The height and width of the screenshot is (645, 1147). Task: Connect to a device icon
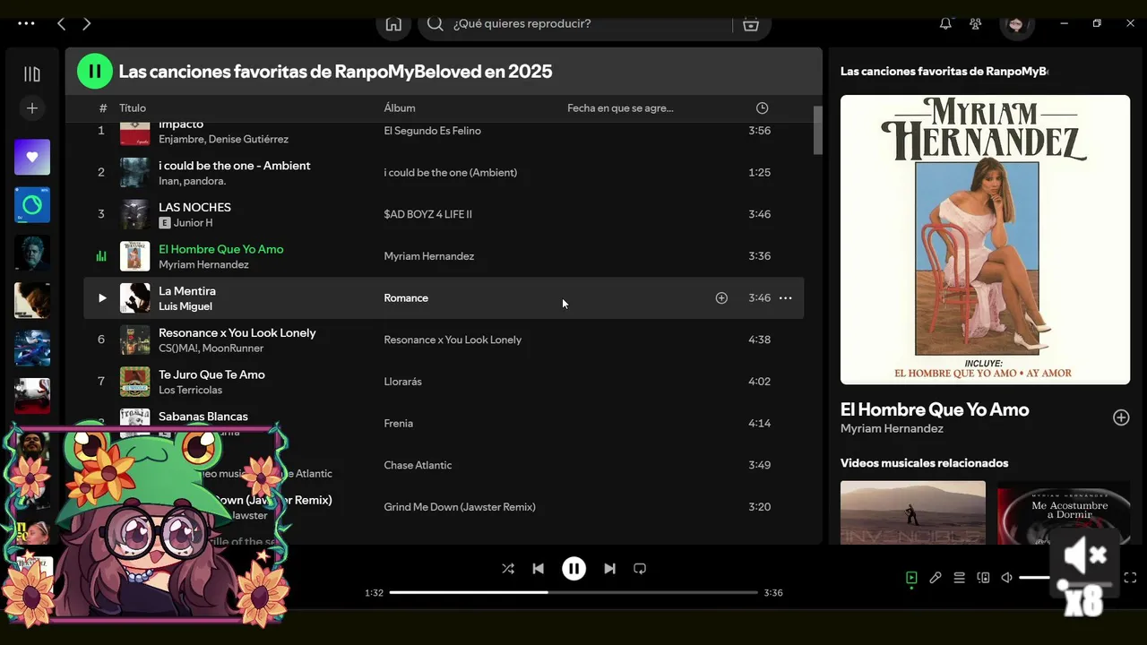(x=983, y=578)
